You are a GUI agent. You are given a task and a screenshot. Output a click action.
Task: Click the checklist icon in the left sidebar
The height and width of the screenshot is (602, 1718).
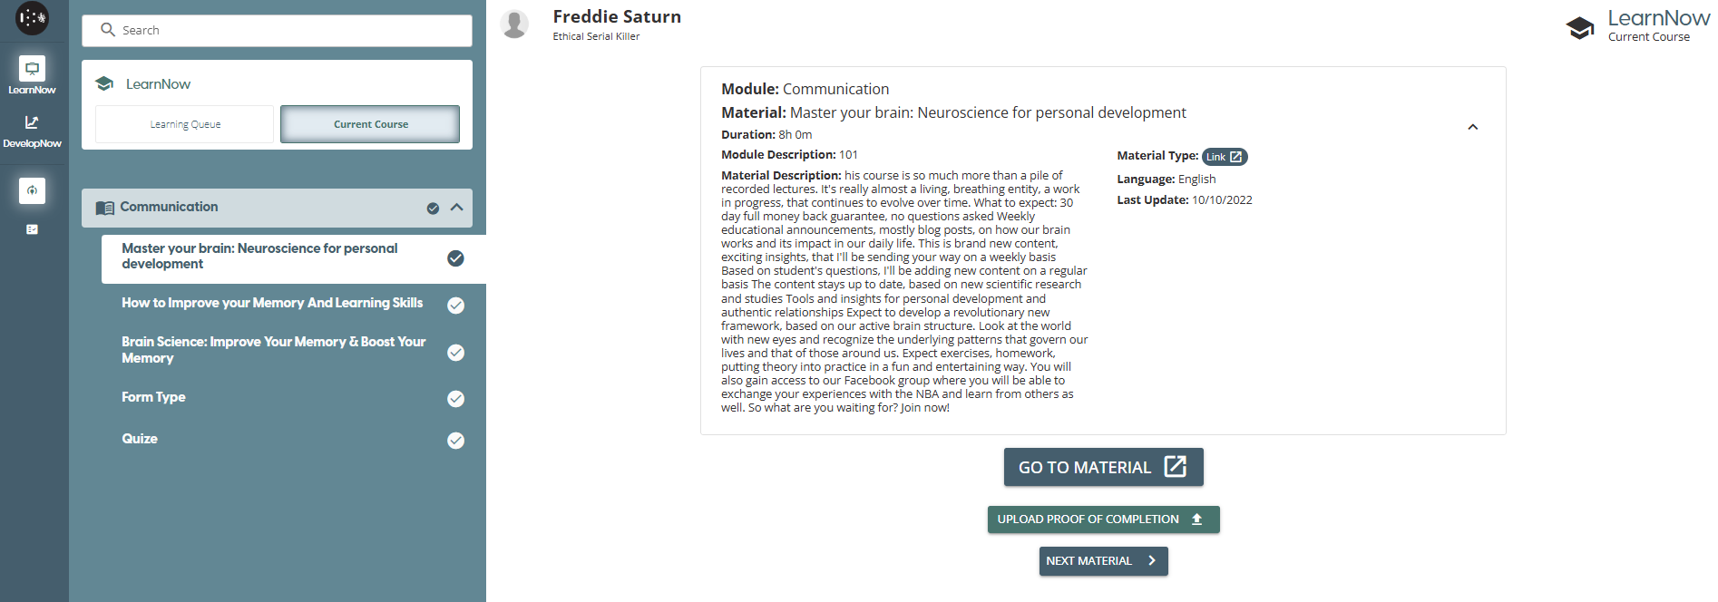32,229
